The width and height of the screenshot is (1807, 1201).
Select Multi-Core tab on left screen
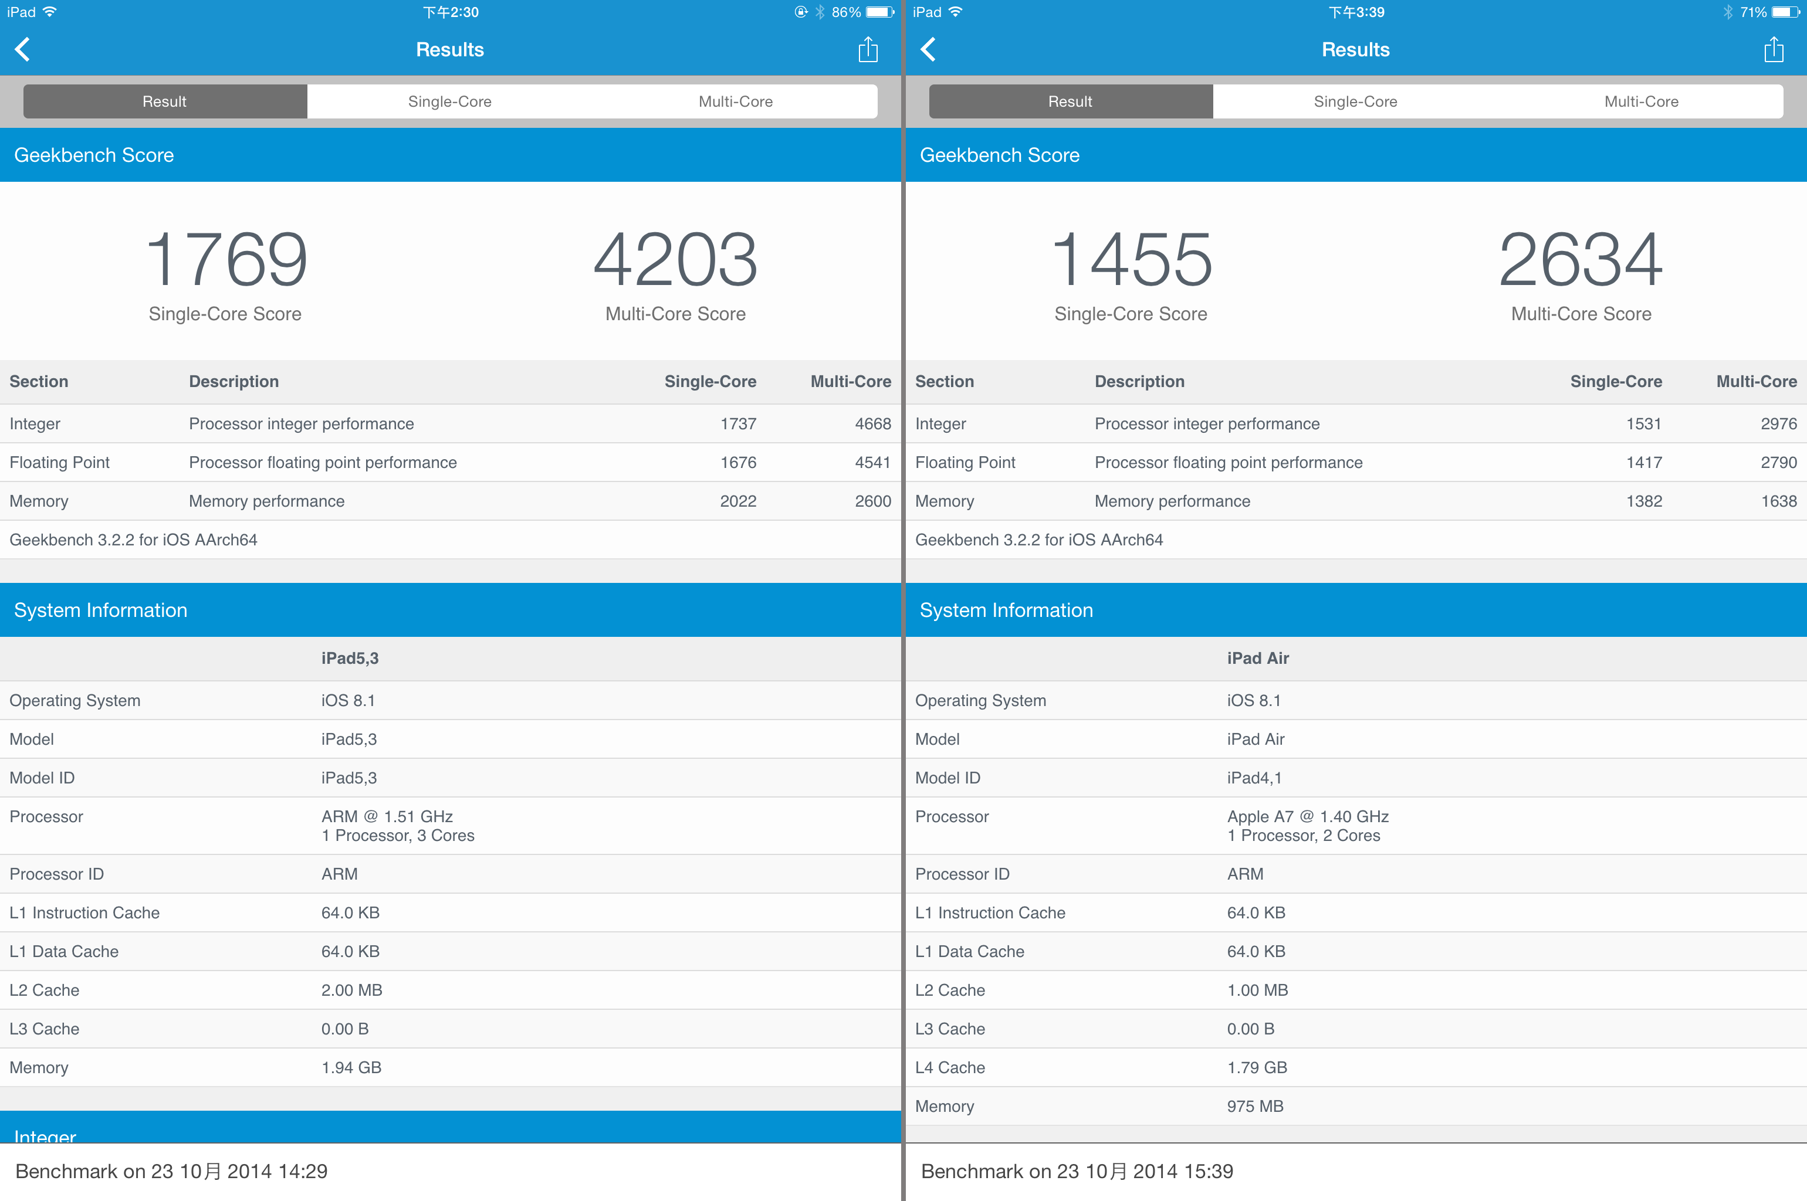pos(735,101)
